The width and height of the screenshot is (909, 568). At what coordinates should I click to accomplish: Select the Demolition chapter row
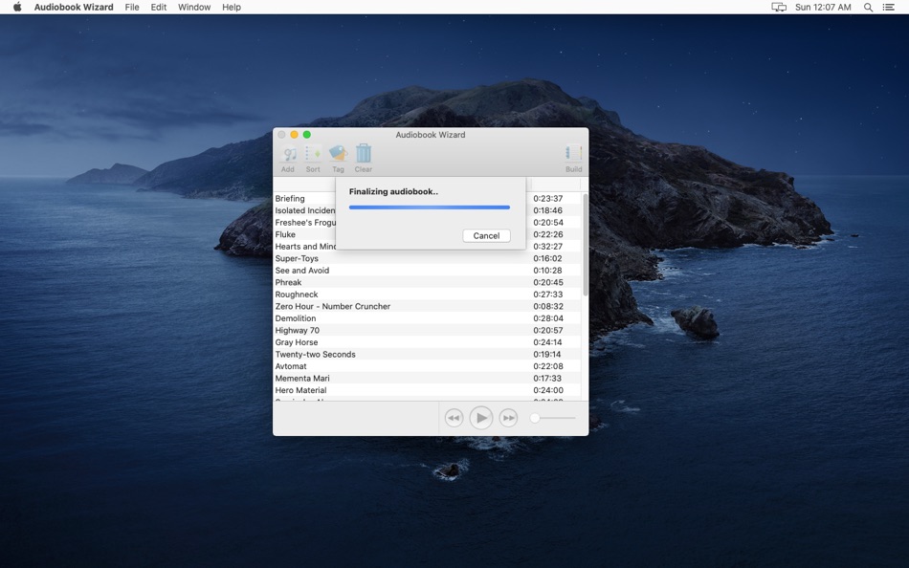tap(428, 318)
